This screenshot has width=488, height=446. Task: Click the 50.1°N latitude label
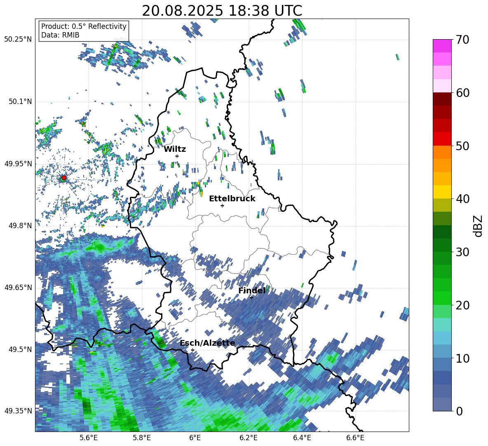[20, 102]
